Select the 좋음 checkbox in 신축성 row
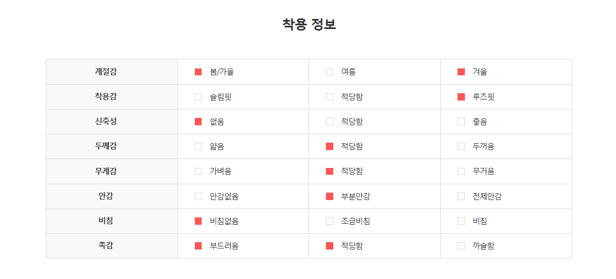Screen dimensions: 616x279 click(x=461, y=122)
